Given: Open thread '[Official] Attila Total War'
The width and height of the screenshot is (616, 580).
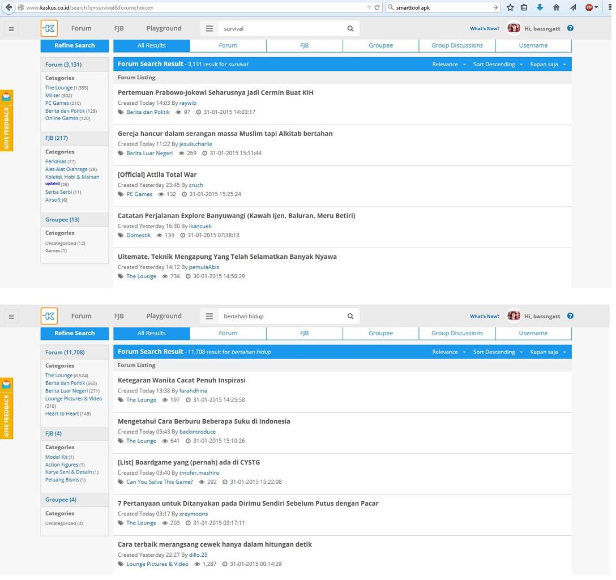Looking at the screenshot, I should click(157, 174).
